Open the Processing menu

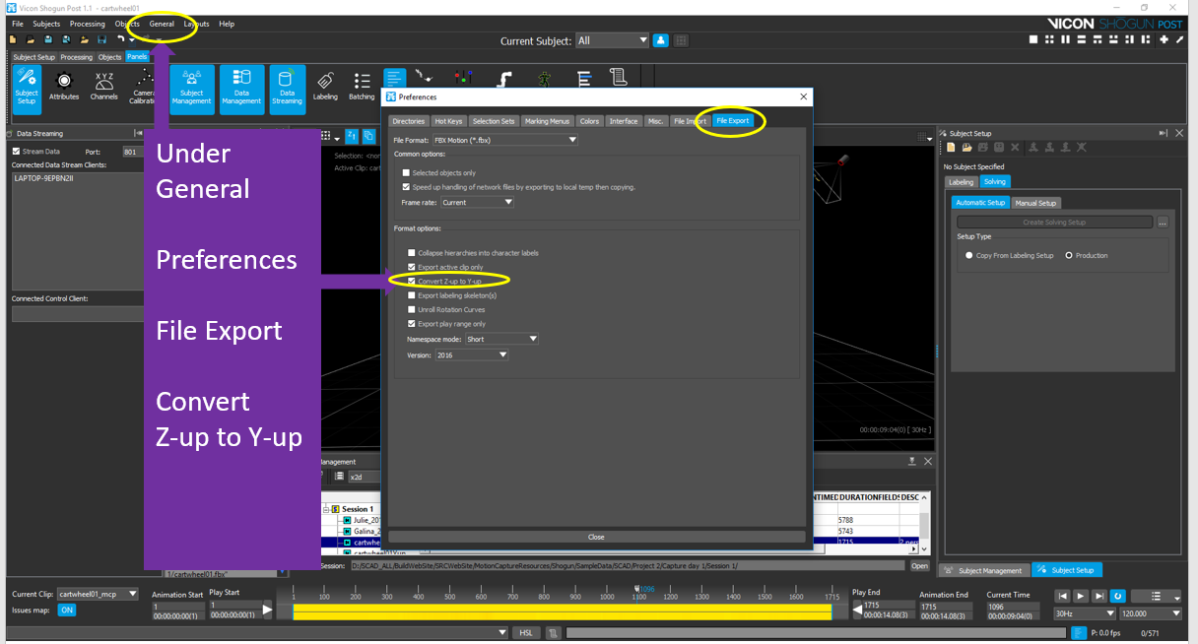point(88,24)
